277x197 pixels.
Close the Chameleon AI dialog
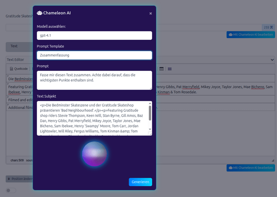click(x=150, y=13)
